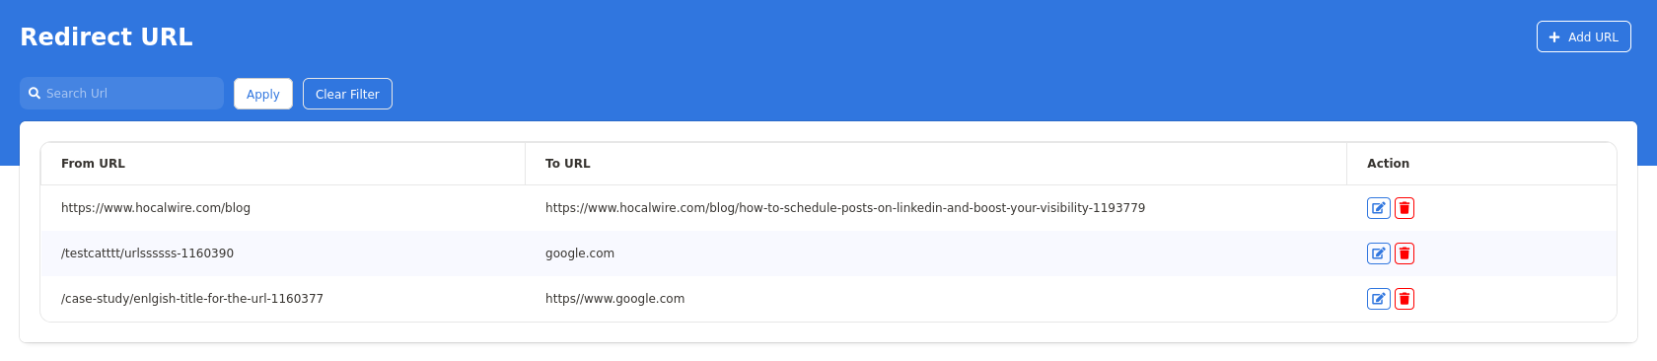This screenshot has width=1657, height=361.
Task: Click the plus icon beside Add URL
Action: [1554, 37]
